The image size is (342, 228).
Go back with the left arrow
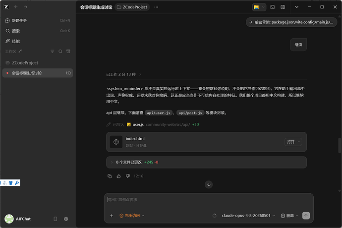pyautogui.click(x=16, y=7)
